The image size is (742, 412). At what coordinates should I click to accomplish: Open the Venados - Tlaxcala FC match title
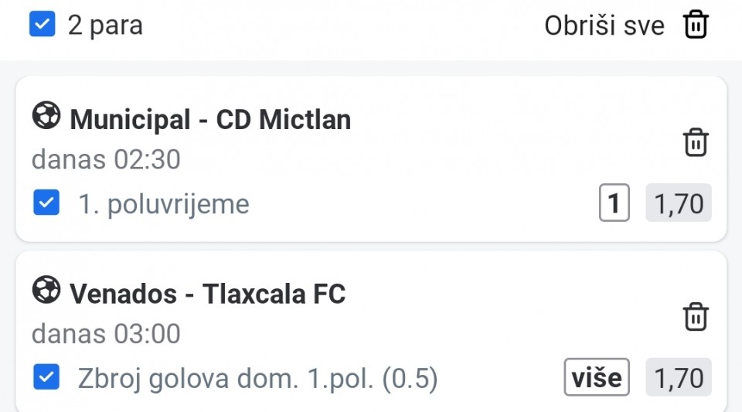(207, 294)
